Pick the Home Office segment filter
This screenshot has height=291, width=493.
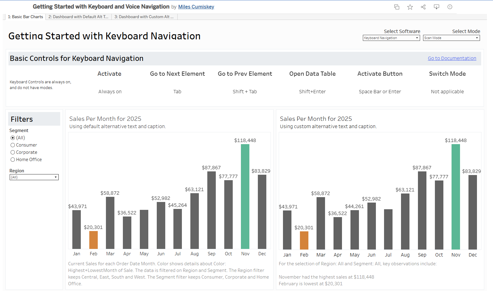pyautogui.click(x=13, y=160)
